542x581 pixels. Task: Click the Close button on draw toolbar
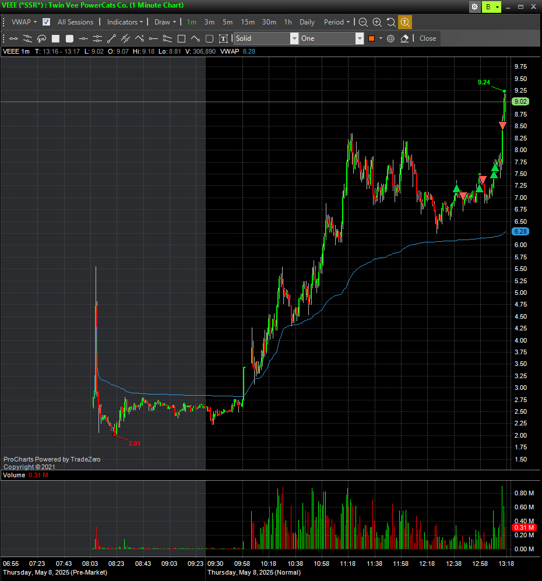pos(428,38)
